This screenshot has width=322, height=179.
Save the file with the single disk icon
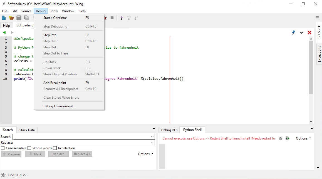(19, 18)
